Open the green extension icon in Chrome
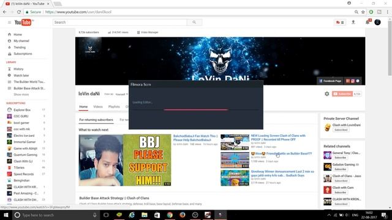The width and height of the screenshot is (392, 220). pos(371,12)
